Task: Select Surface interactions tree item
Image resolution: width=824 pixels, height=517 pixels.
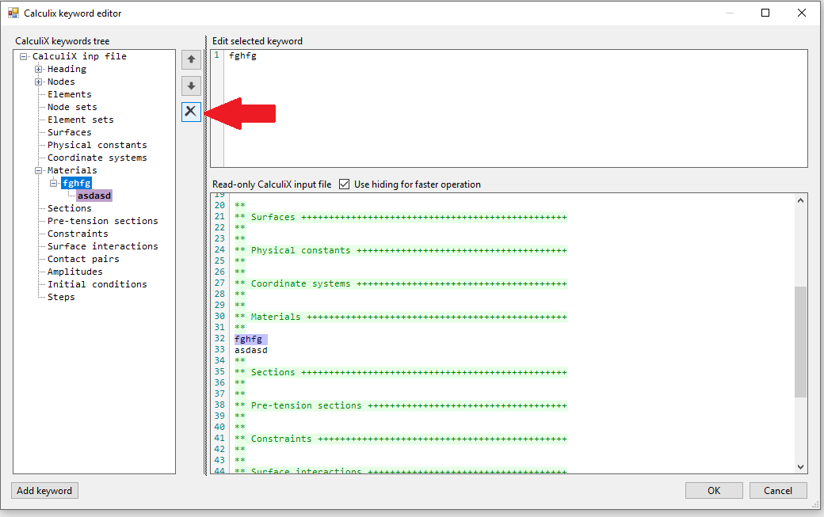Action: click(x=102, y=246)
